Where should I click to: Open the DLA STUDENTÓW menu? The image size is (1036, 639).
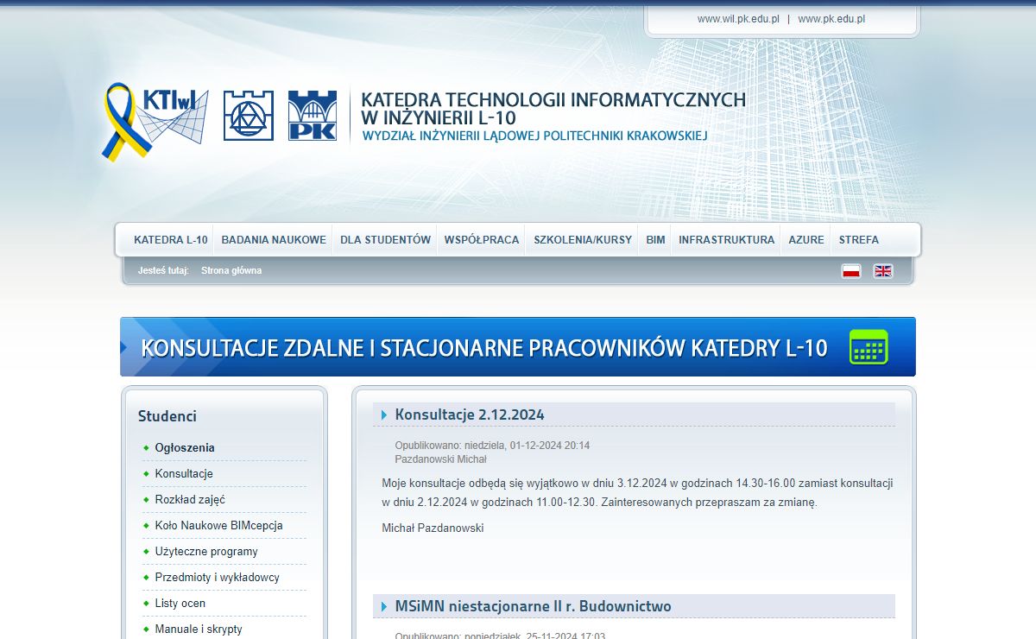coord(385,240)
